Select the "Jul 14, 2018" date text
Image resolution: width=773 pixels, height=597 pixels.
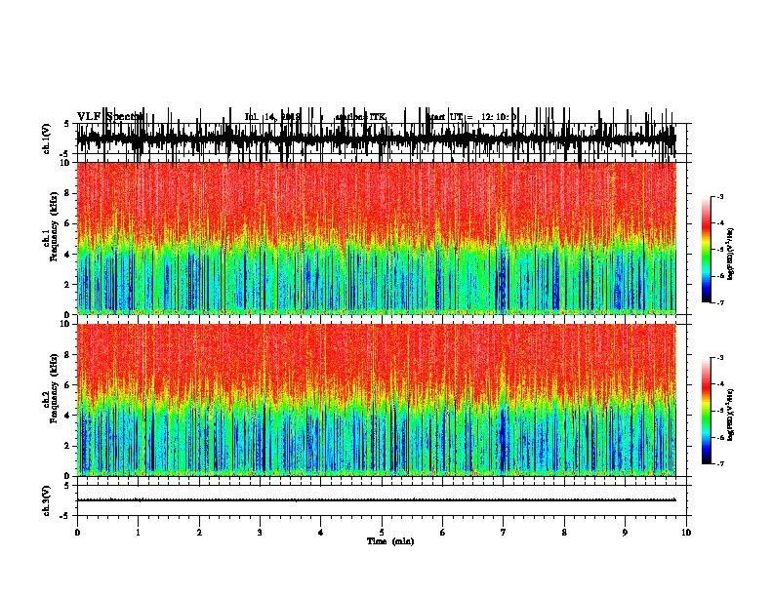coord(272,117)
